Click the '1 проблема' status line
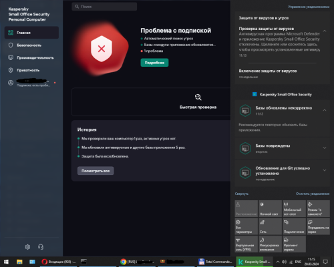 (153, 51)
